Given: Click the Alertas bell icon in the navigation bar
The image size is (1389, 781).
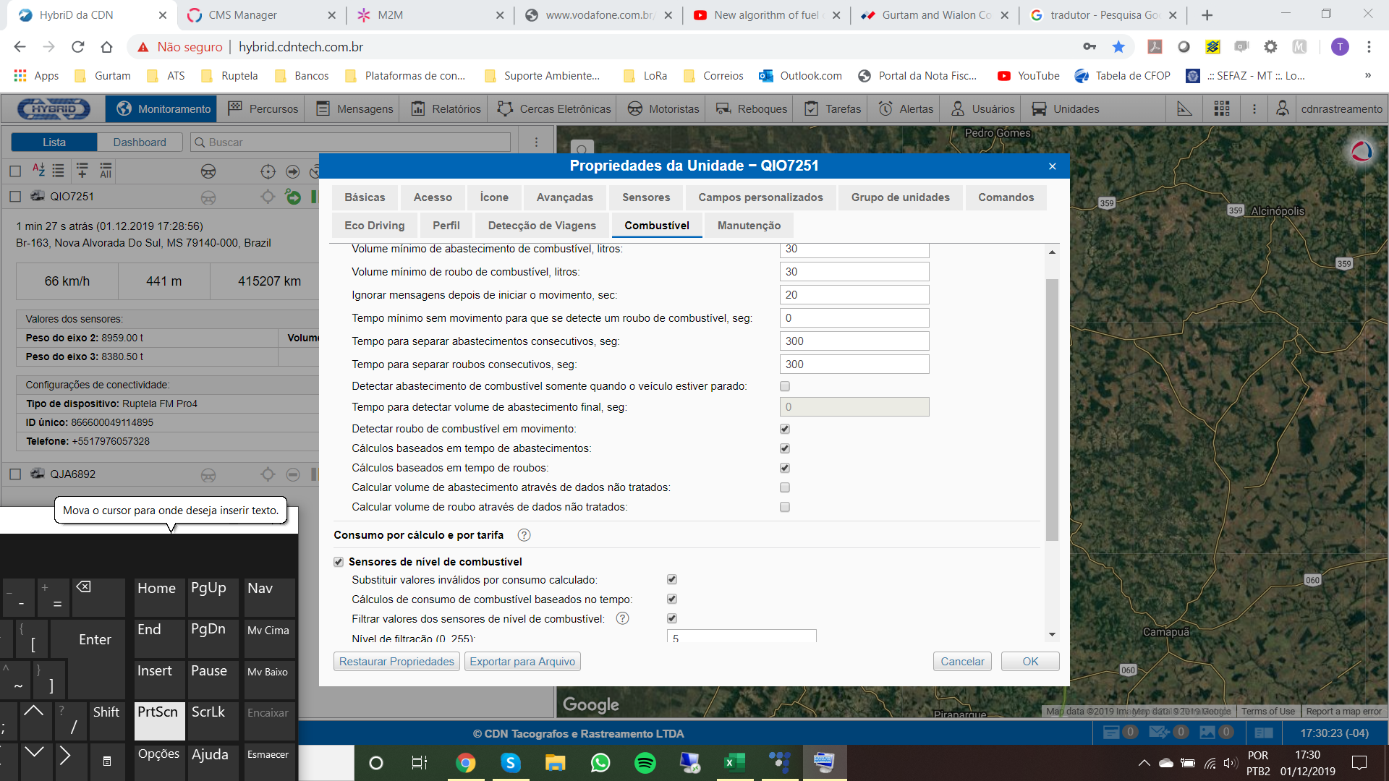Looking at the screenshot, I should (885, 108).
